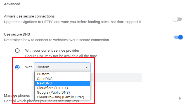This screenshot has height=105, width=185.
Task: Choose OpenDNS from the dropdown list
Action: pos(62,79)
